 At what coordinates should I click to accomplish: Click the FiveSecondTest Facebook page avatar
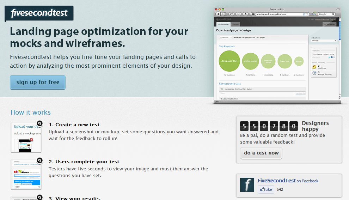click(x=247, y=185)
